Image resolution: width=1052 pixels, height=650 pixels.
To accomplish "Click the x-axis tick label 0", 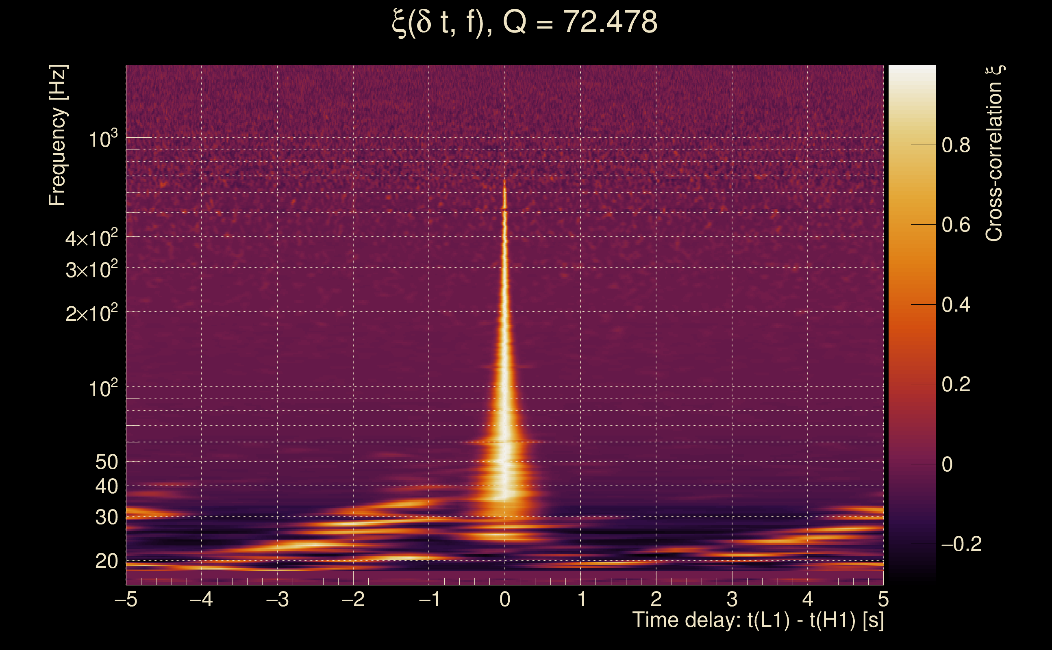I will (505, 599).
